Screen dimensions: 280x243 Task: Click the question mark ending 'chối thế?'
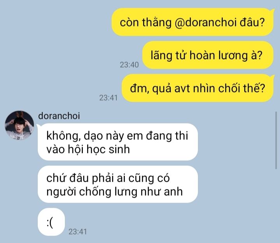point(262,88)
